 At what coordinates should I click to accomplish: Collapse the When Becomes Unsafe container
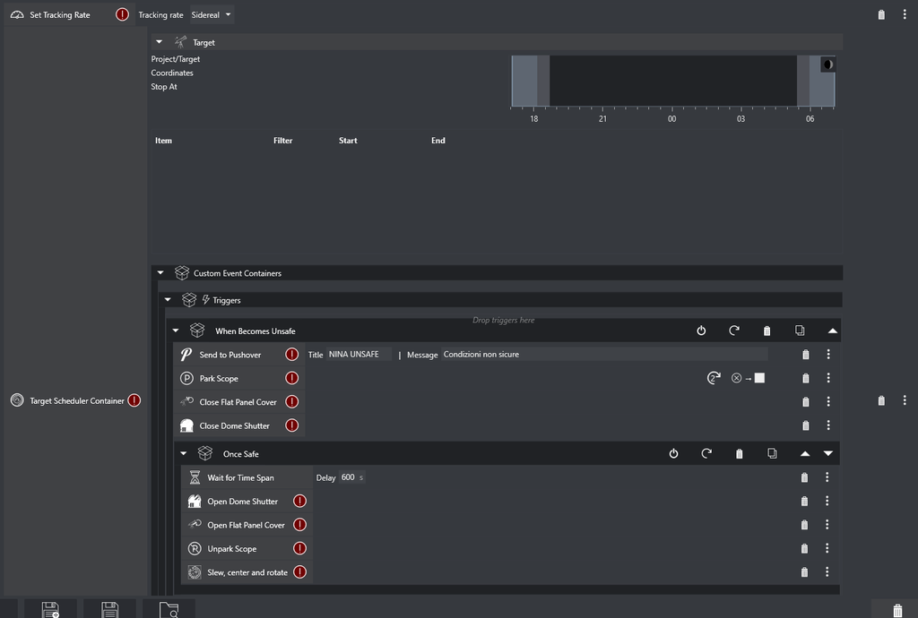coord(176,330)
